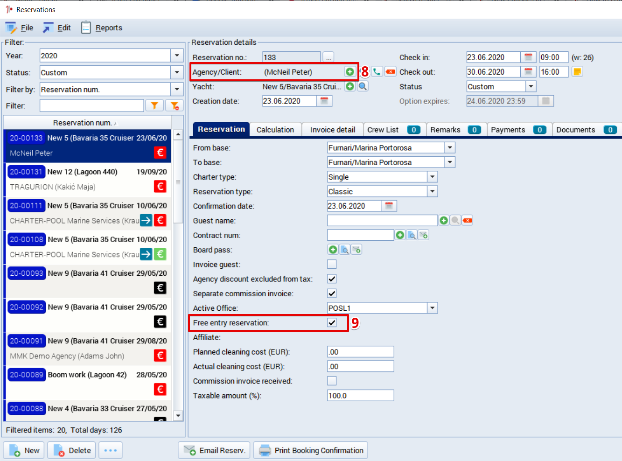
Task: Click Taxable amount field
Action: [x=361, y=396]
